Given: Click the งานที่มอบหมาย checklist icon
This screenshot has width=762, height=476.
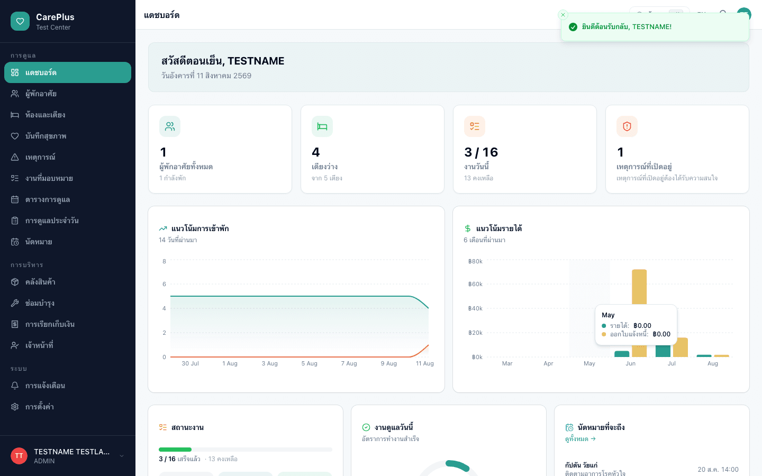Looking at the screenshot, I should pyautogui.click(x=15, y=178).
